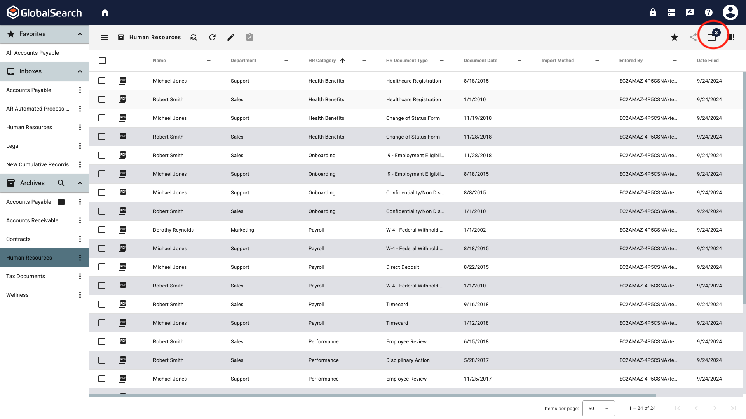Select the checkbox for the first Michael Jones row

pos(102,81)
